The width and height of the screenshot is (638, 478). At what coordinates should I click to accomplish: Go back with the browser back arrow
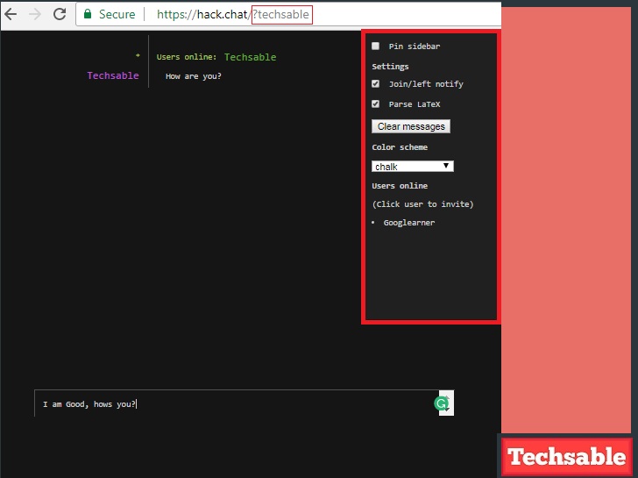(11, 14)
